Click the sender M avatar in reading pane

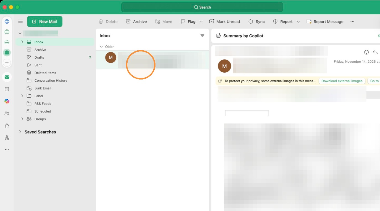click(225, 66)
